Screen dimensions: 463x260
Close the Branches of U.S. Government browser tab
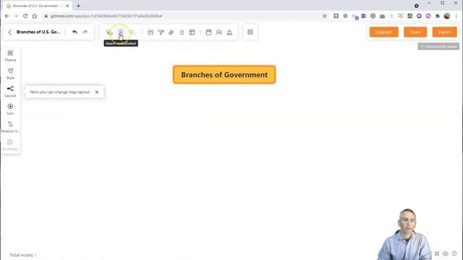67,6
